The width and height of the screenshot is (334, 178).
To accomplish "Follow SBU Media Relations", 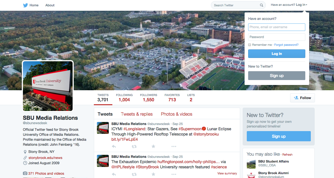I will coord(303,98).
